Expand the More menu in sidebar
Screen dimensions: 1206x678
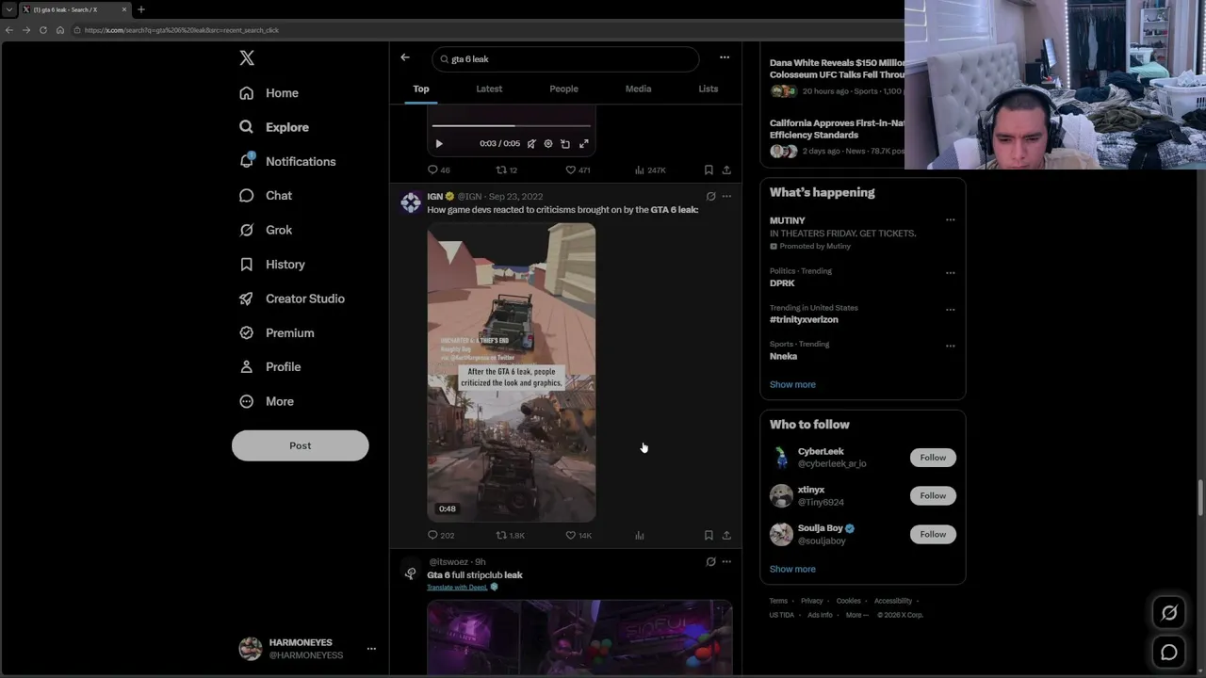(267, 401)
